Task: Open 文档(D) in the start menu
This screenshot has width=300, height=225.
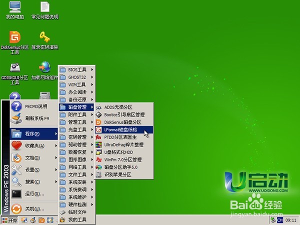Action: coord(34,158)
